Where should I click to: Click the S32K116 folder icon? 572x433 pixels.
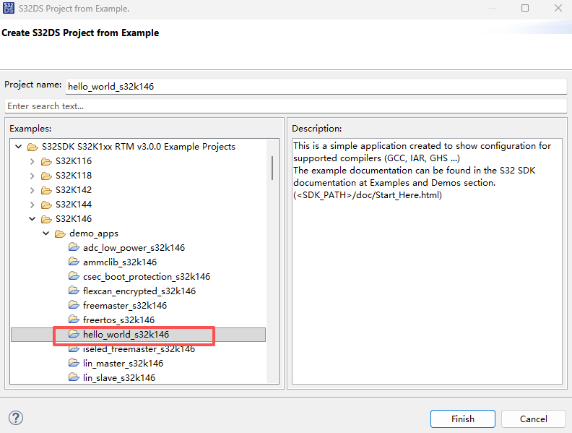pyautogui.click(x=46, y=161)
